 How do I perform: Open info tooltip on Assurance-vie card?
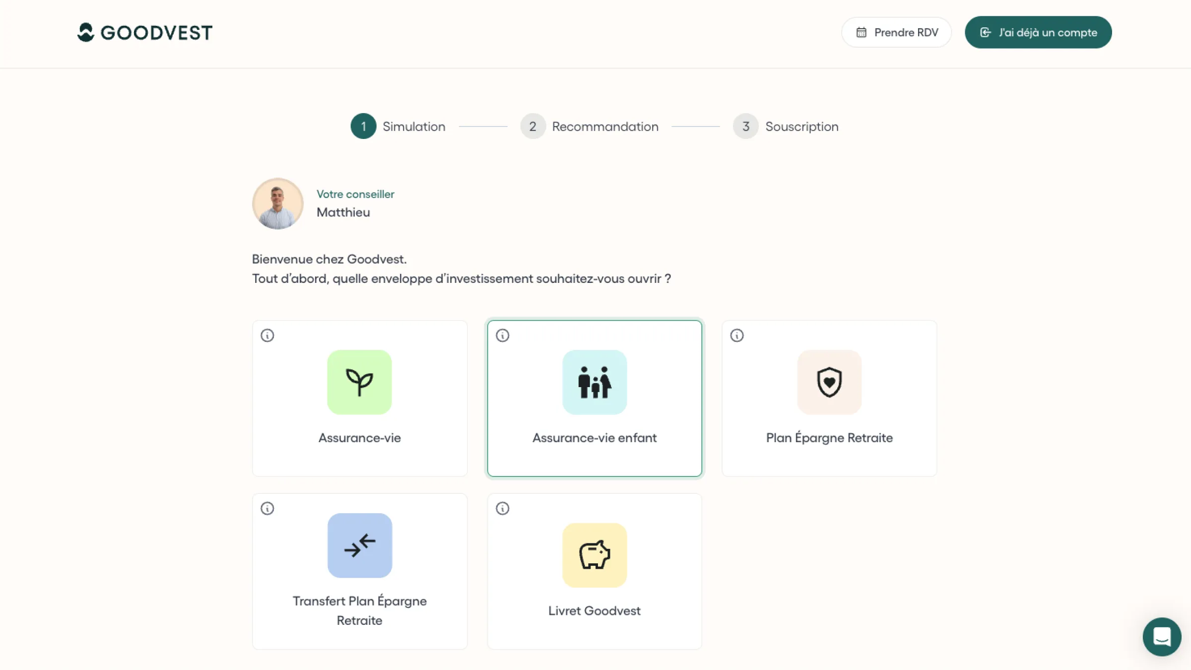268,335
